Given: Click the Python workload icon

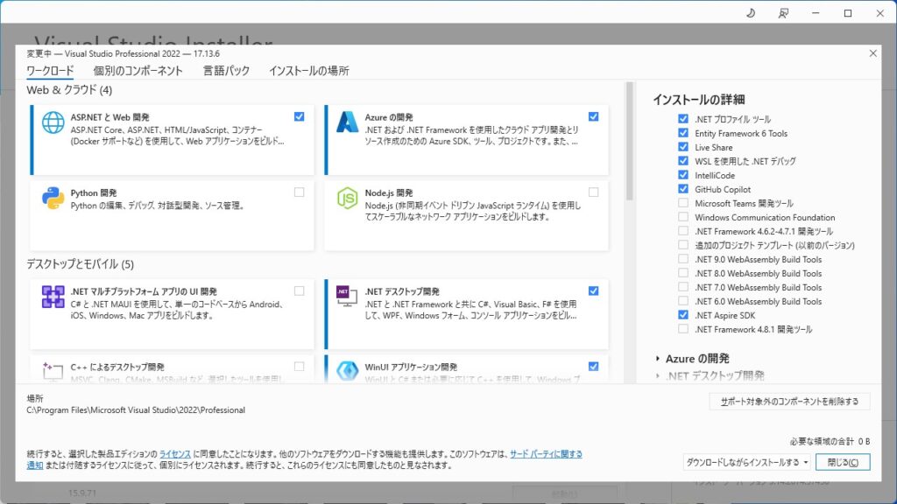Looking at the screenshot, I should (x=53, y=199).
